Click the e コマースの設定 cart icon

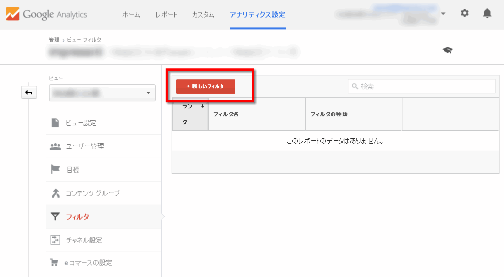coord(55,263)
